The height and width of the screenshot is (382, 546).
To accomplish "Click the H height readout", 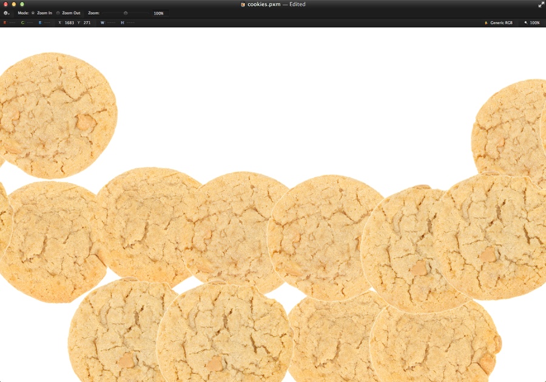I will [127, 22].
